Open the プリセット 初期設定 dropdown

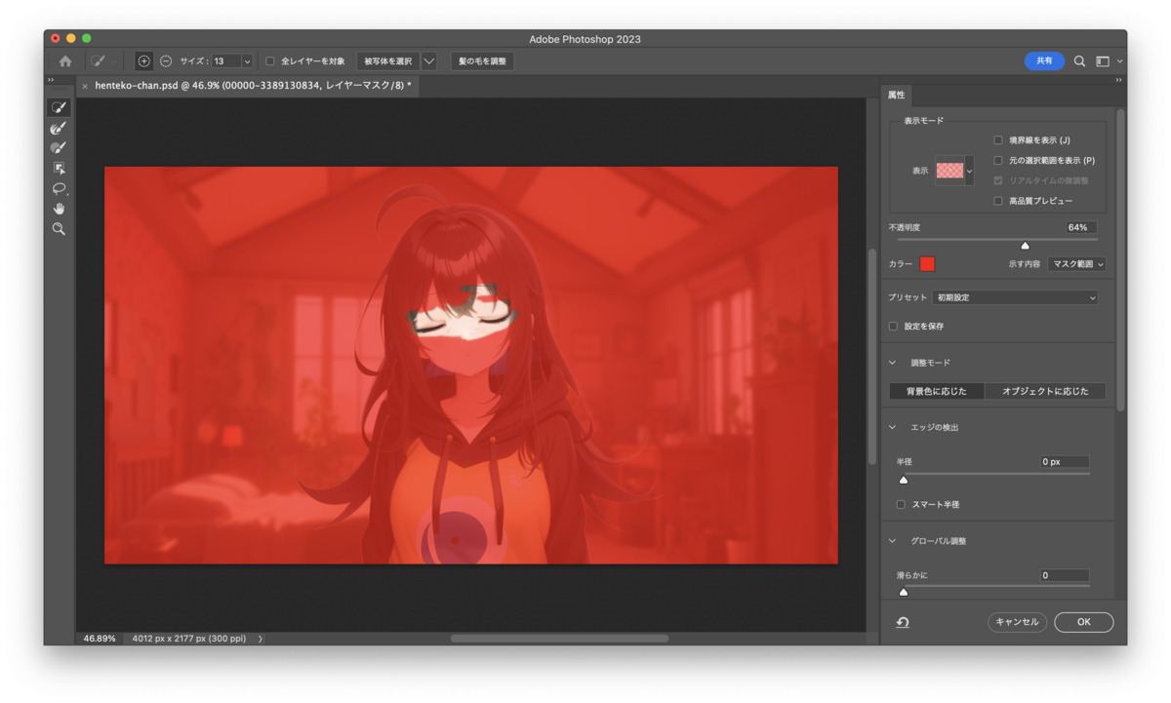[1015, 297]
